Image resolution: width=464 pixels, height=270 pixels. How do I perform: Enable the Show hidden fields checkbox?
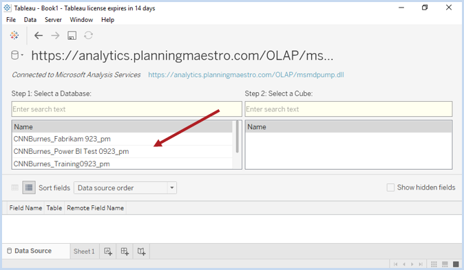[x=390, y=188]
